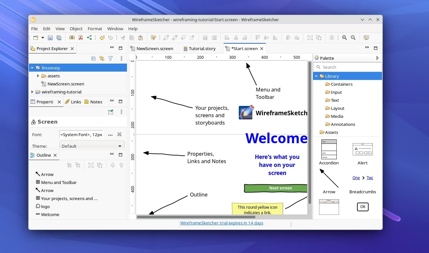Zoom in on the canvas
The height and width of the screenshot is (253, 429).
point(344,38)
